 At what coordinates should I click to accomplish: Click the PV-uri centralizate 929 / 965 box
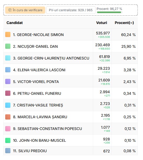(71, 10)
